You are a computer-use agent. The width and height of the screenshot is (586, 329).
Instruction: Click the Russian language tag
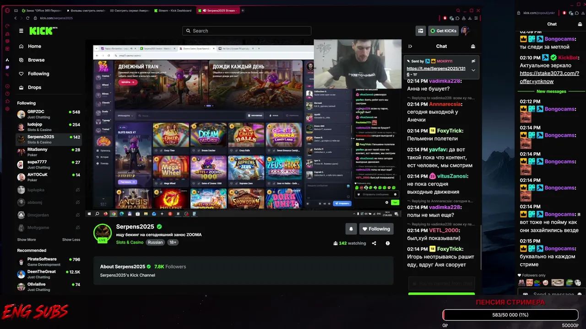point(155,242)
